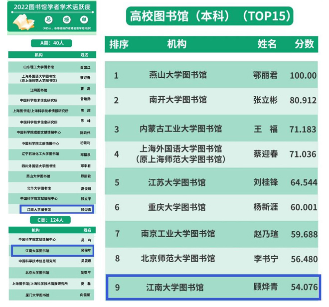This screenshot has height=307, width=329.
Task: Select the C类: 124人 section label
Action: coord(52,219)
